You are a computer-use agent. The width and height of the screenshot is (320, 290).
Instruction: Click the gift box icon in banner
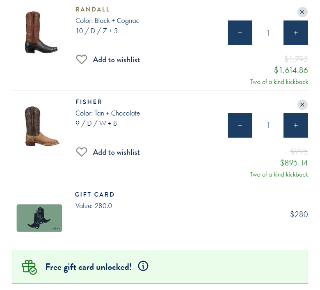(29, 267)
